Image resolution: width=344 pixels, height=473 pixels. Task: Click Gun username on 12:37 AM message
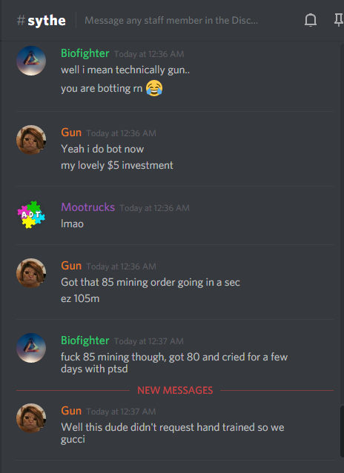[71, 411]
